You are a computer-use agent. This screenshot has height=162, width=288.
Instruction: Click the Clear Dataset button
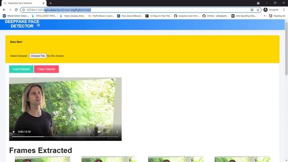46,69
